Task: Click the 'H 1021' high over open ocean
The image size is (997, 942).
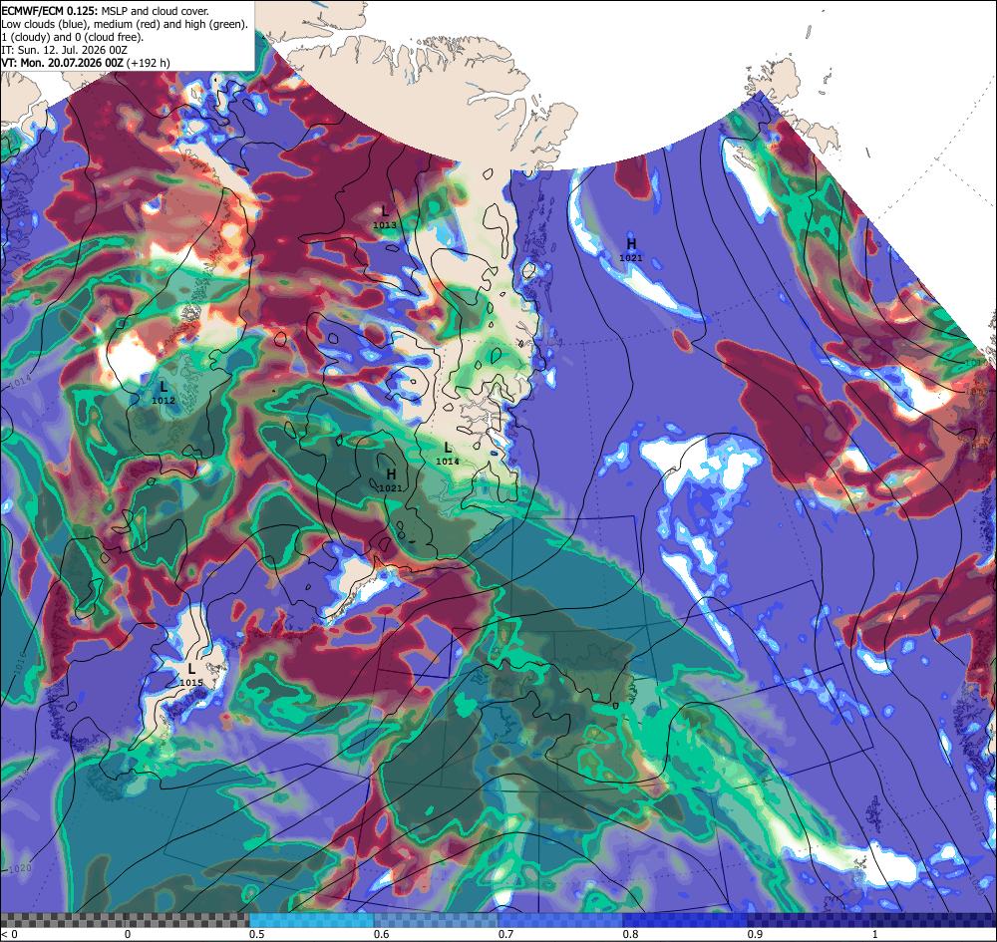Action: click(x=631, y=249)
